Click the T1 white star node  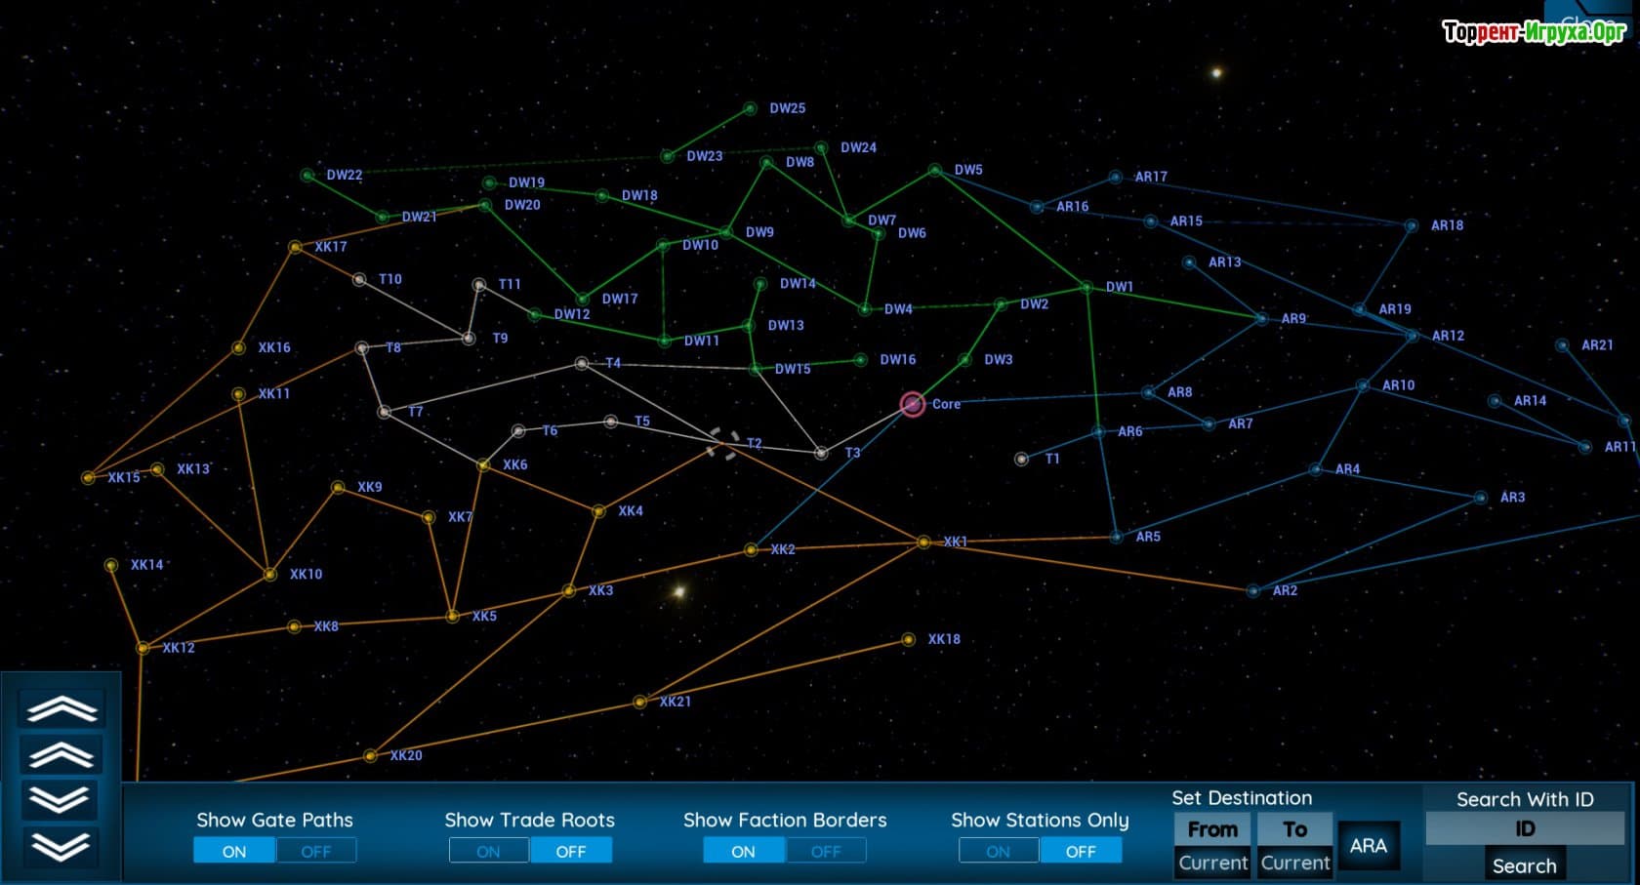(1021, 459)
